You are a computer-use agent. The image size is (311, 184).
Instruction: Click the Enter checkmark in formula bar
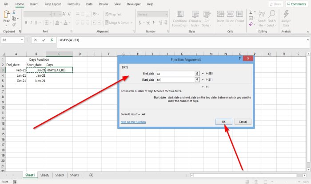point(44,40)
